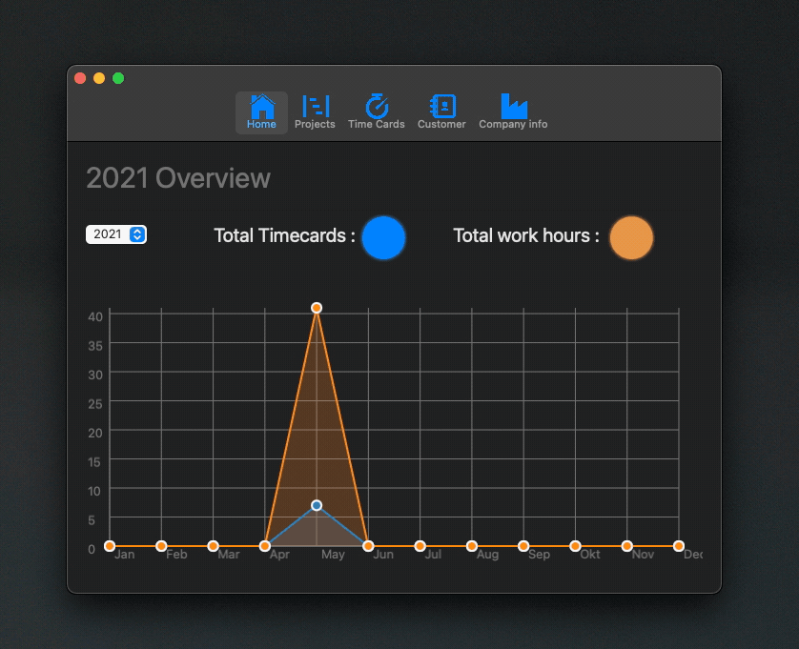Image resolution: width=799 pixels, height=649 pixels.
Task: Click the December data point on chart
Action: (678, 546)
